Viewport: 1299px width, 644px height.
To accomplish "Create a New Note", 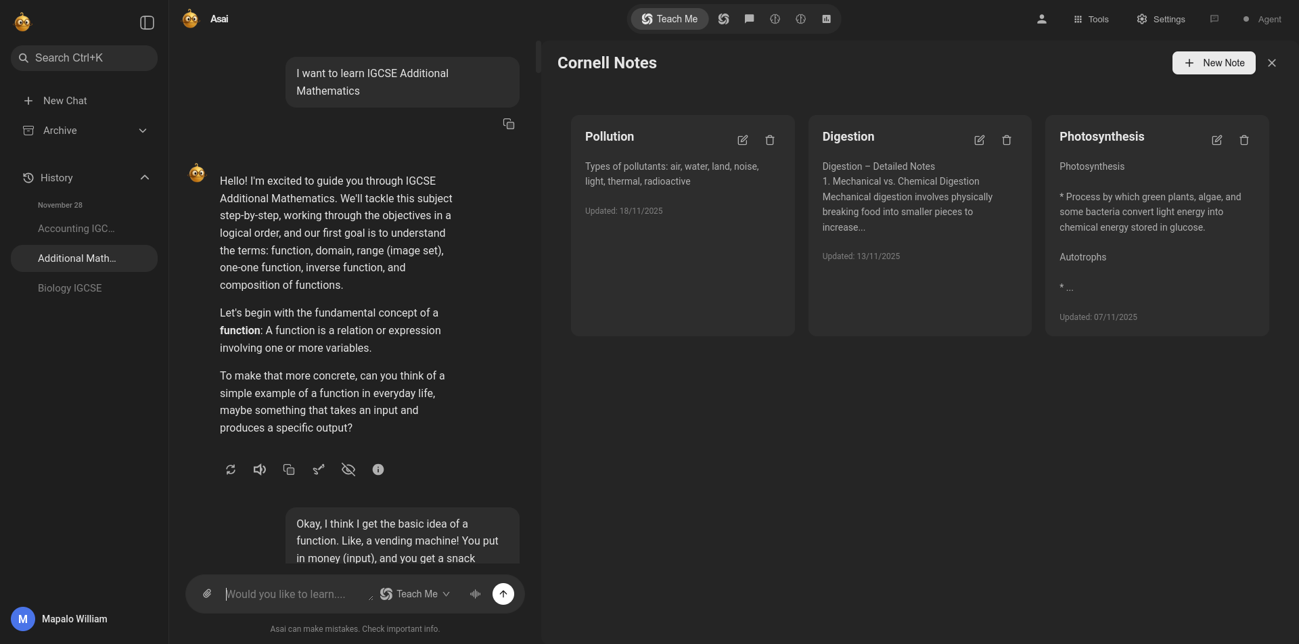I will (x=1213, y=63).
